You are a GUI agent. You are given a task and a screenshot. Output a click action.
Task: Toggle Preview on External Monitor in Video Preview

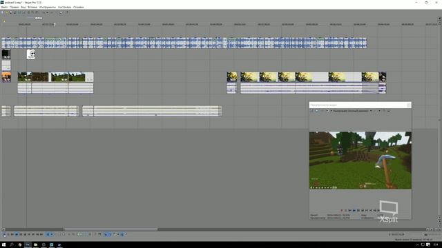click(x=317, y=111)
